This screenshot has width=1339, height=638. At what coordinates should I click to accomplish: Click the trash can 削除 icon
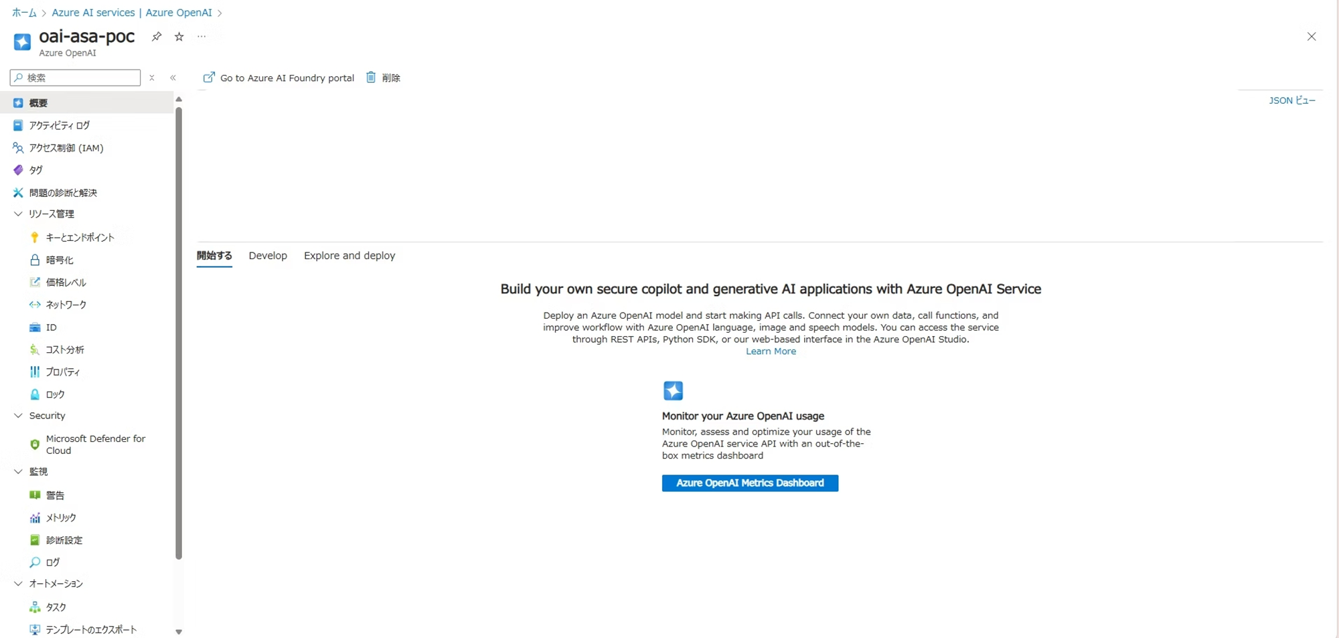pos(371,78)
